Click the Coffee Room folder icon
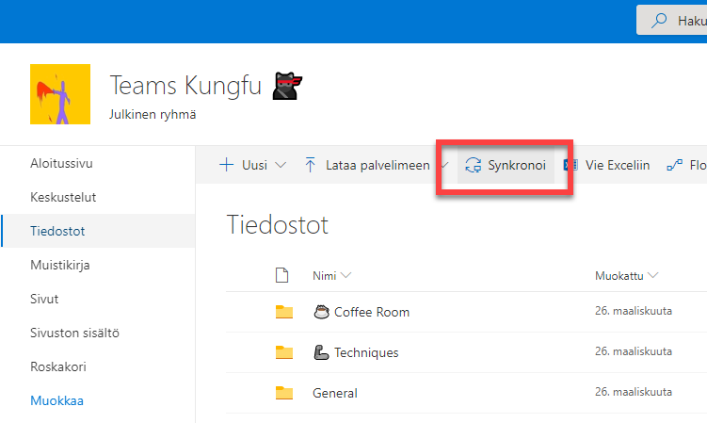The width and height of the screenshot is (707, 423). [283, 312]
